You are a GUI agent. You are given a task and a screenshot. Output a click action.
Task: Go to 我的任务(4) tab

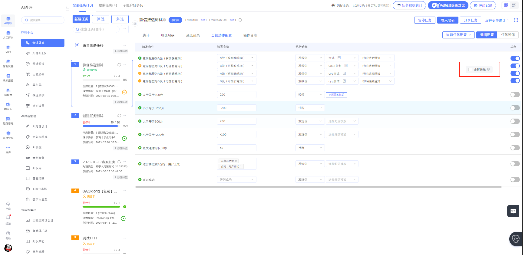tap(108, 5)
